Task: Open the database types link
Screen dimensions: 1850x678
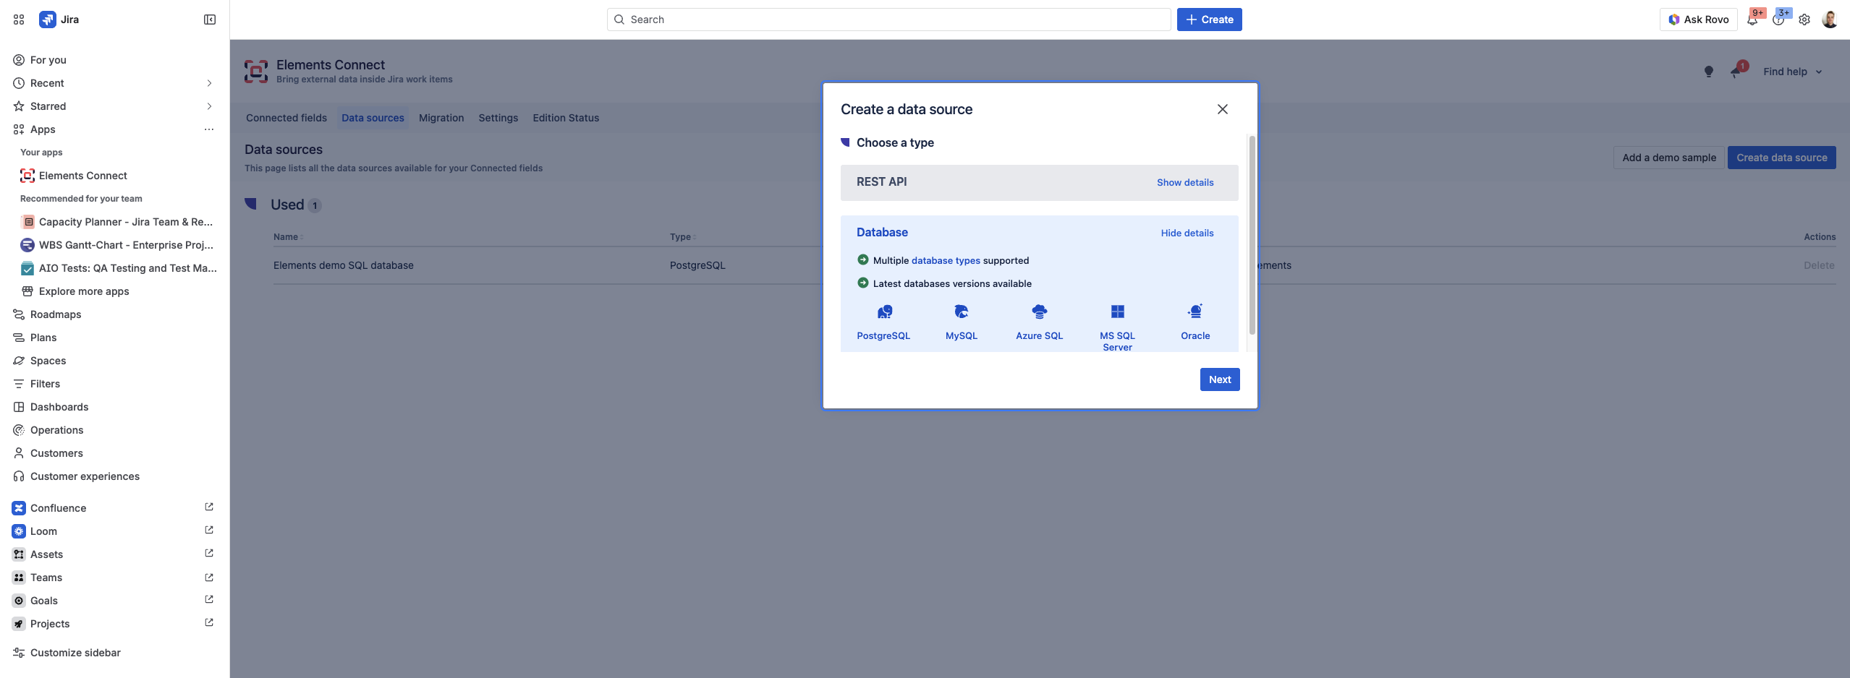Action: coord(946,261)
